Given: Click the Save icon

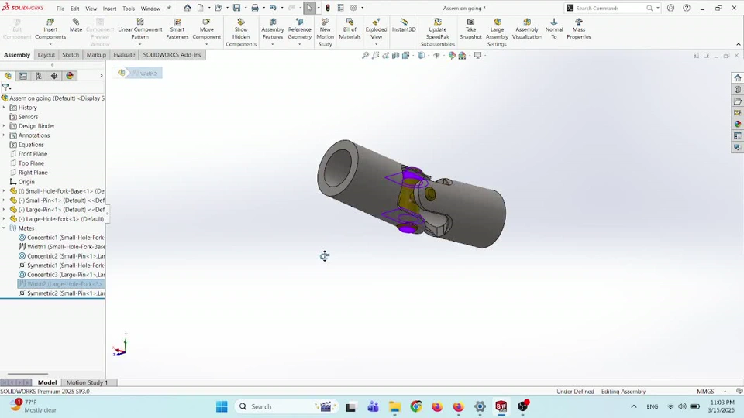Looking at the screenshot, I should click(x=236, y=8).
